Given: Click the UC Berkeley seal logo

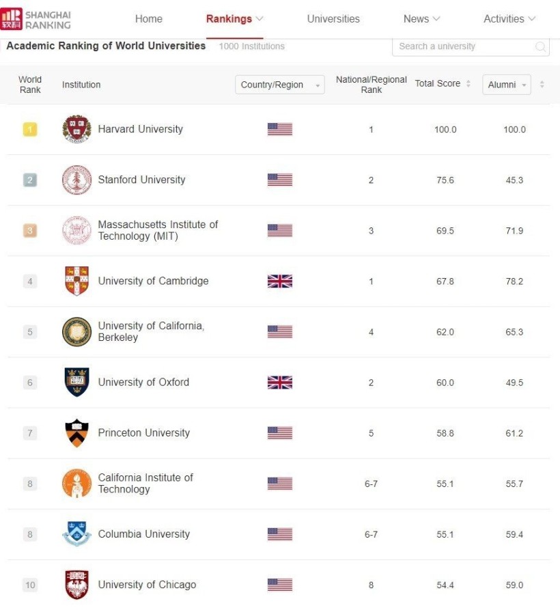Looking at the screenshot, I should coord(76,332).
